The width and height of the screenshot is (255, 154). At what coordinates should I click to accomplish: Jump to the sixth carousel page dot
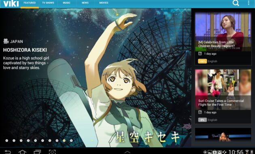(x=42, y=141)
